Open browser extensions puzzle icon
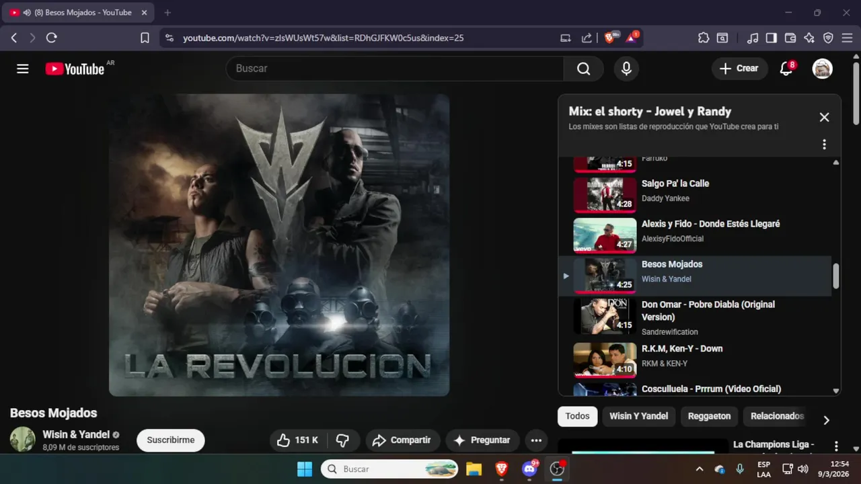Image resolution: width=861 pixels, height=484 pixels. (704, 38)
